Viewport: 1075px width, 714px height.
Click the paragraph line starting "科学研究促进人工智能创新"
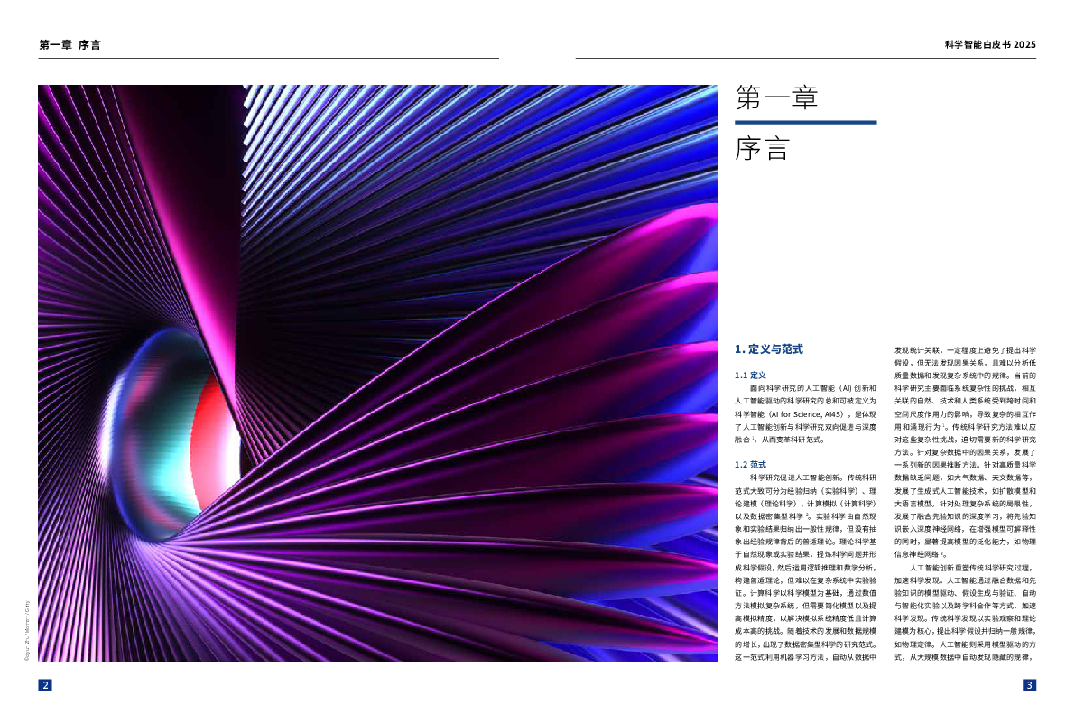click(x=813, y=478)
